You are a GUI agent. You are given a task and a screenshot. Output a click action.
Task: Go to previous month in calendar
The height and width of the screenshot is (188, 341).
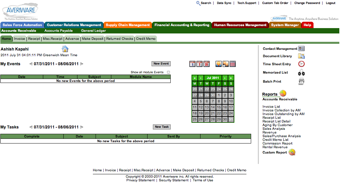tap(201, 78)
